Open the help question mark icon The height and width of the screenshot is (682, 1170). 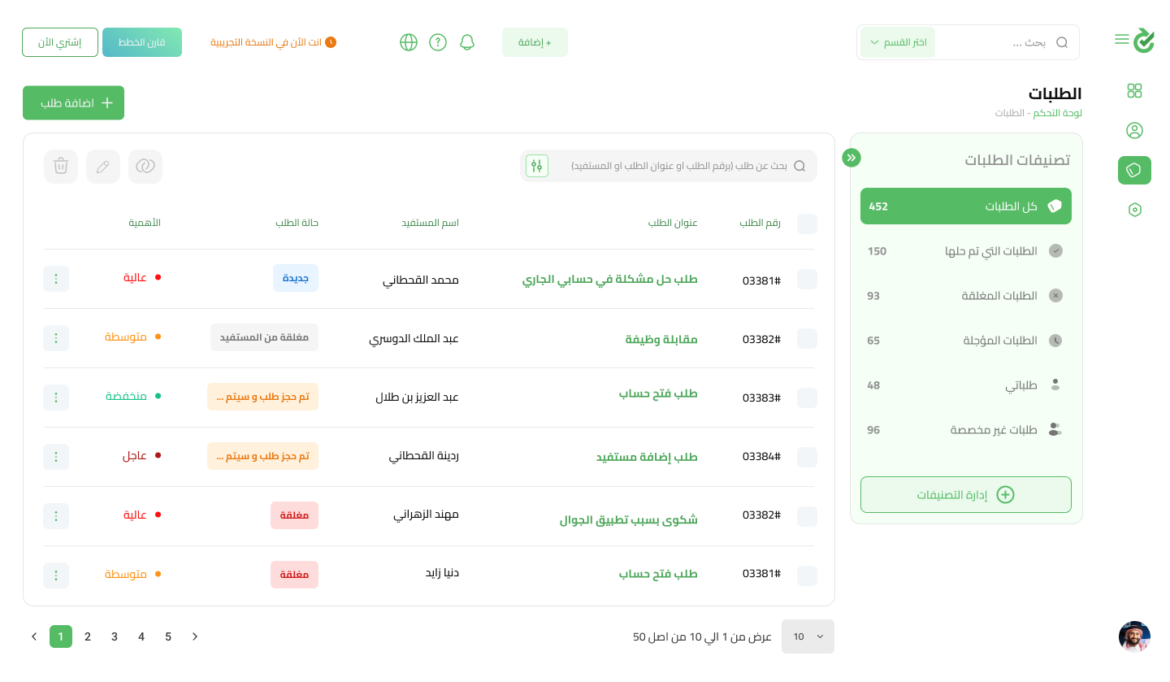tap(438, 42)
